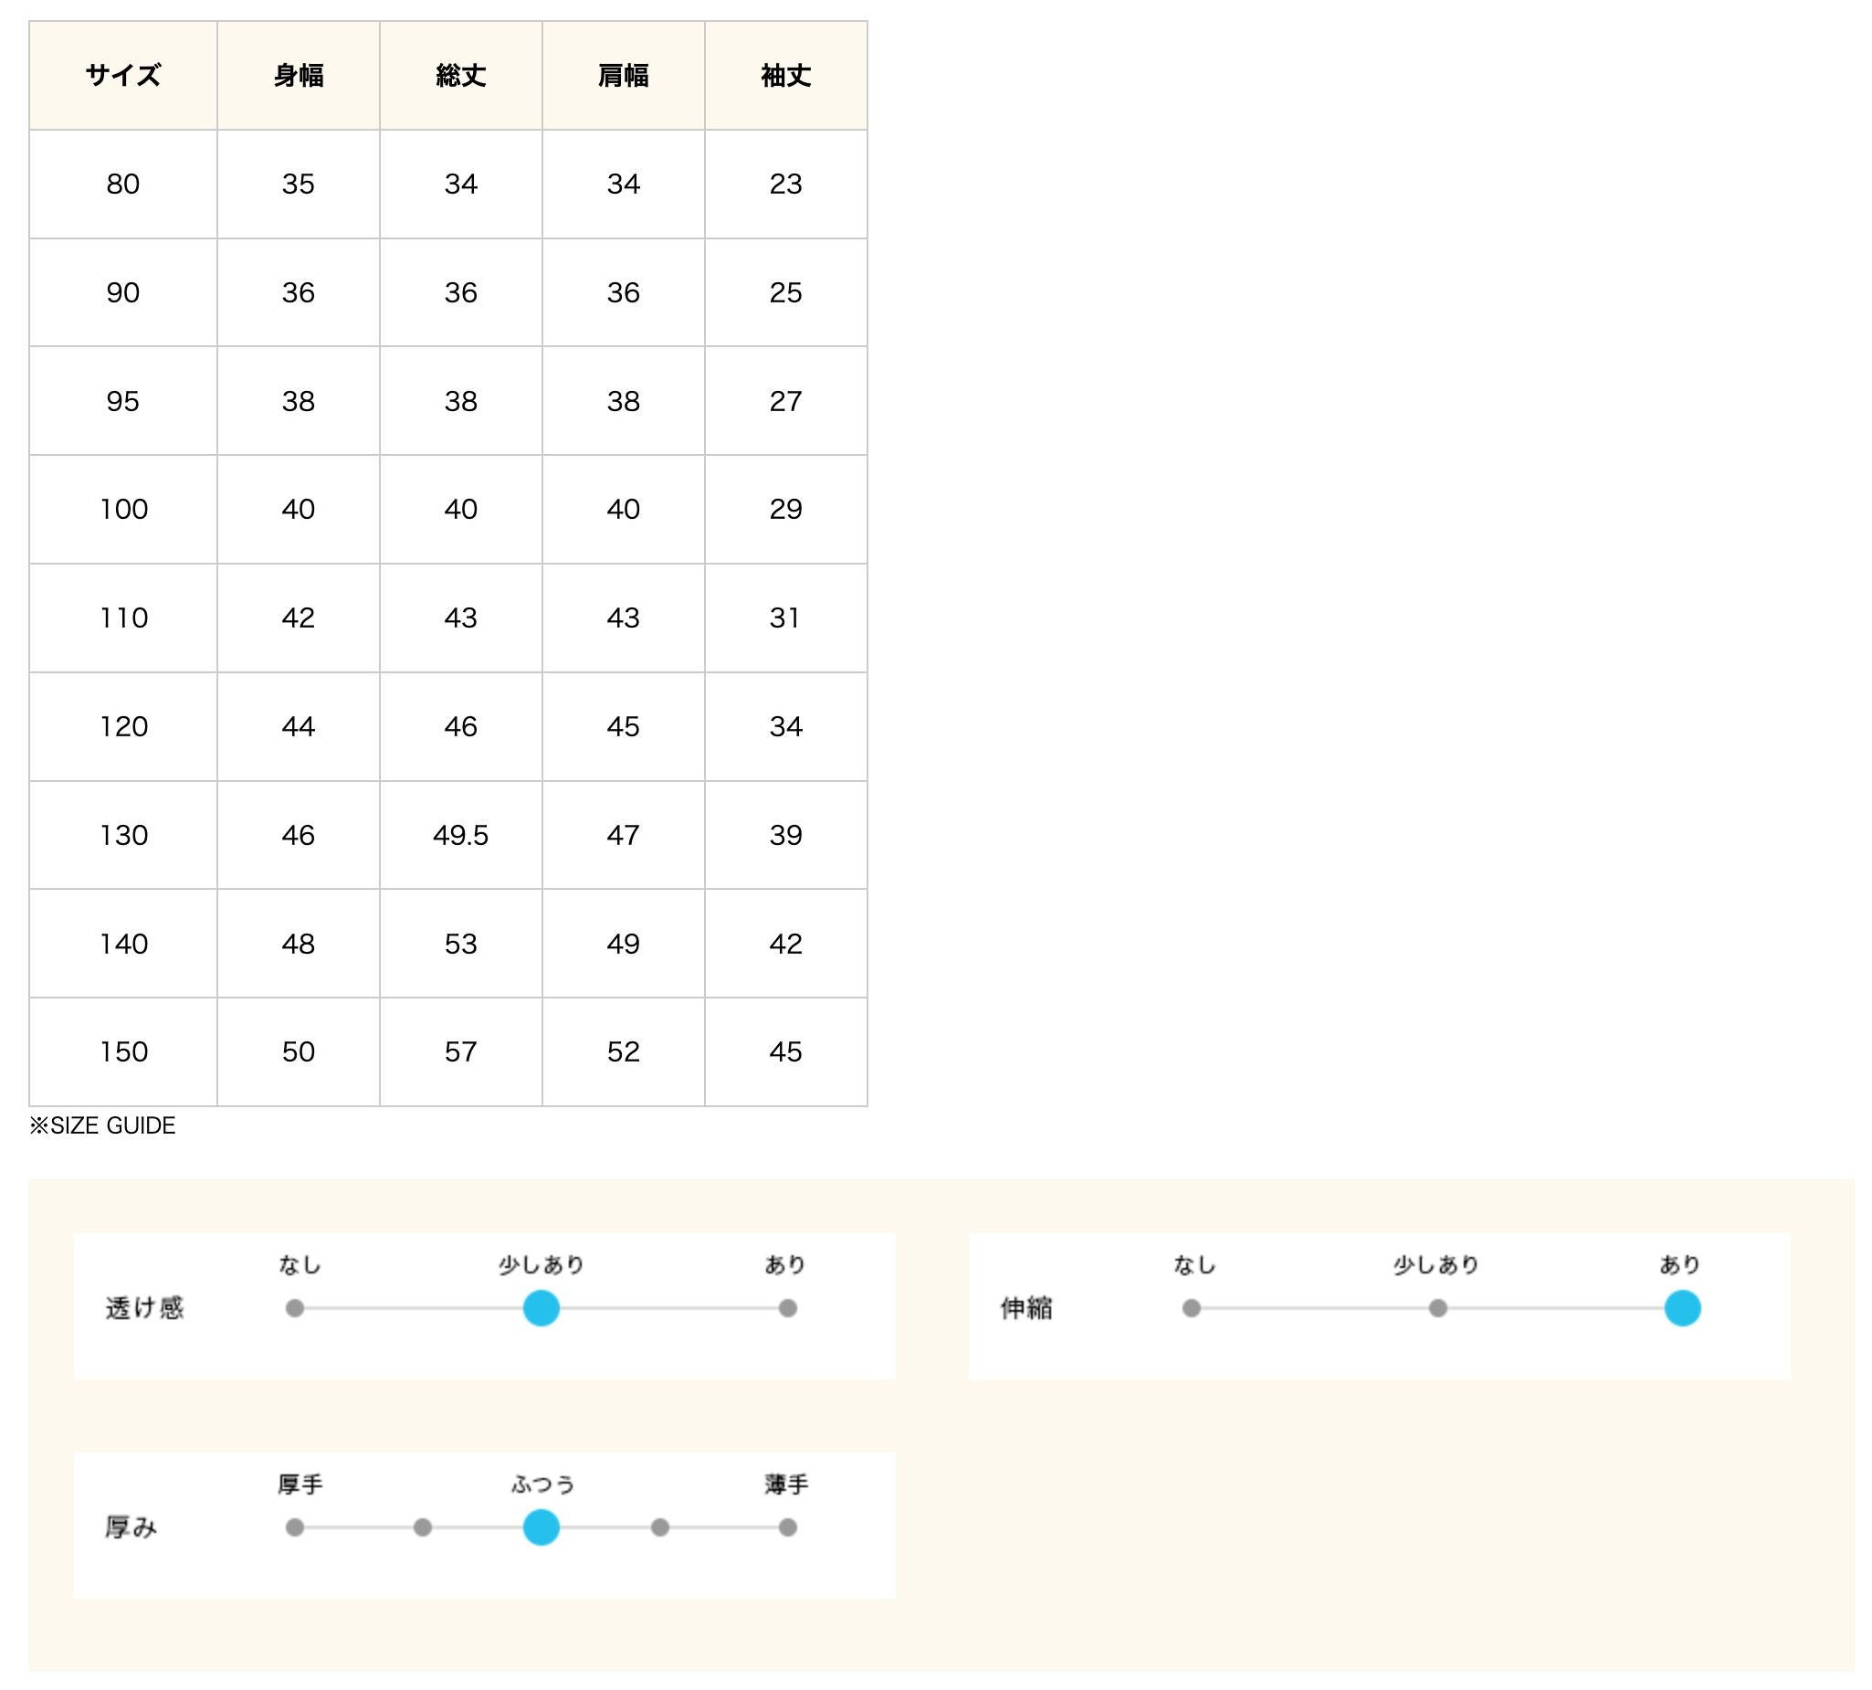Screen dimensions: 1872x1690
Task: Click the 身幅 column header
Action: pos(298,75)
